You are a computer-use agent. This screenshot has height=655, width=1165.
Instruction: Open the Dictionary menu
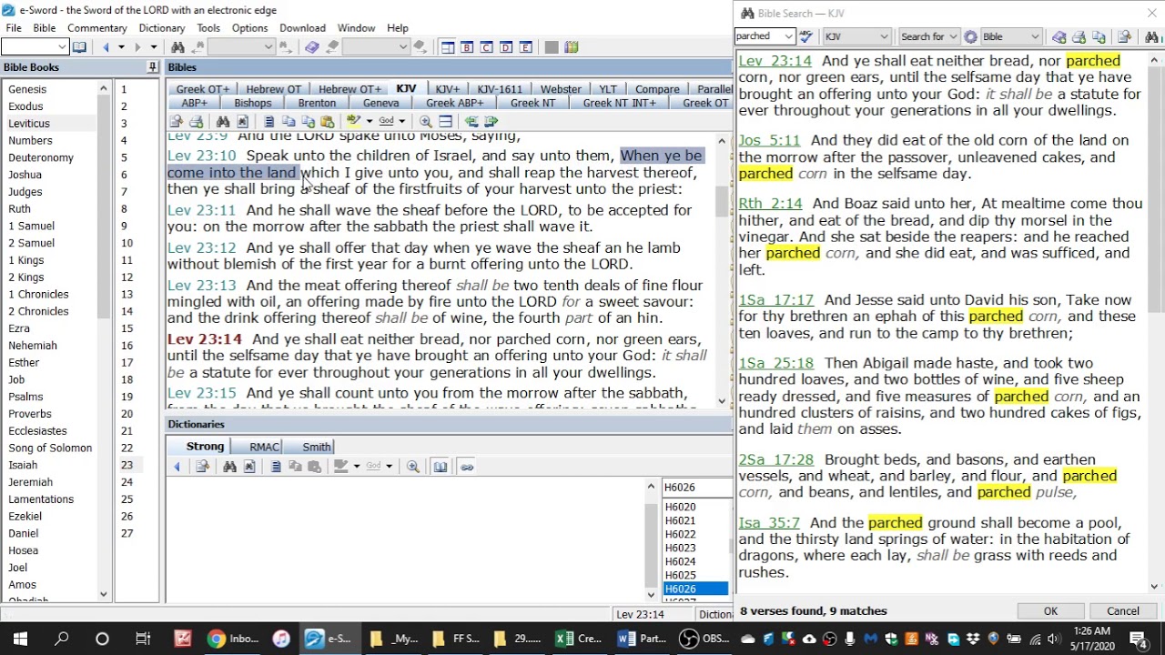(162, 28)
